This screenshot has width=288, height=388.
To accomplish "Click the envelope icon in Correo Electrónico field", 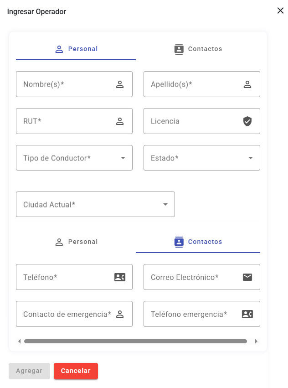I will (x=247, y=277).
